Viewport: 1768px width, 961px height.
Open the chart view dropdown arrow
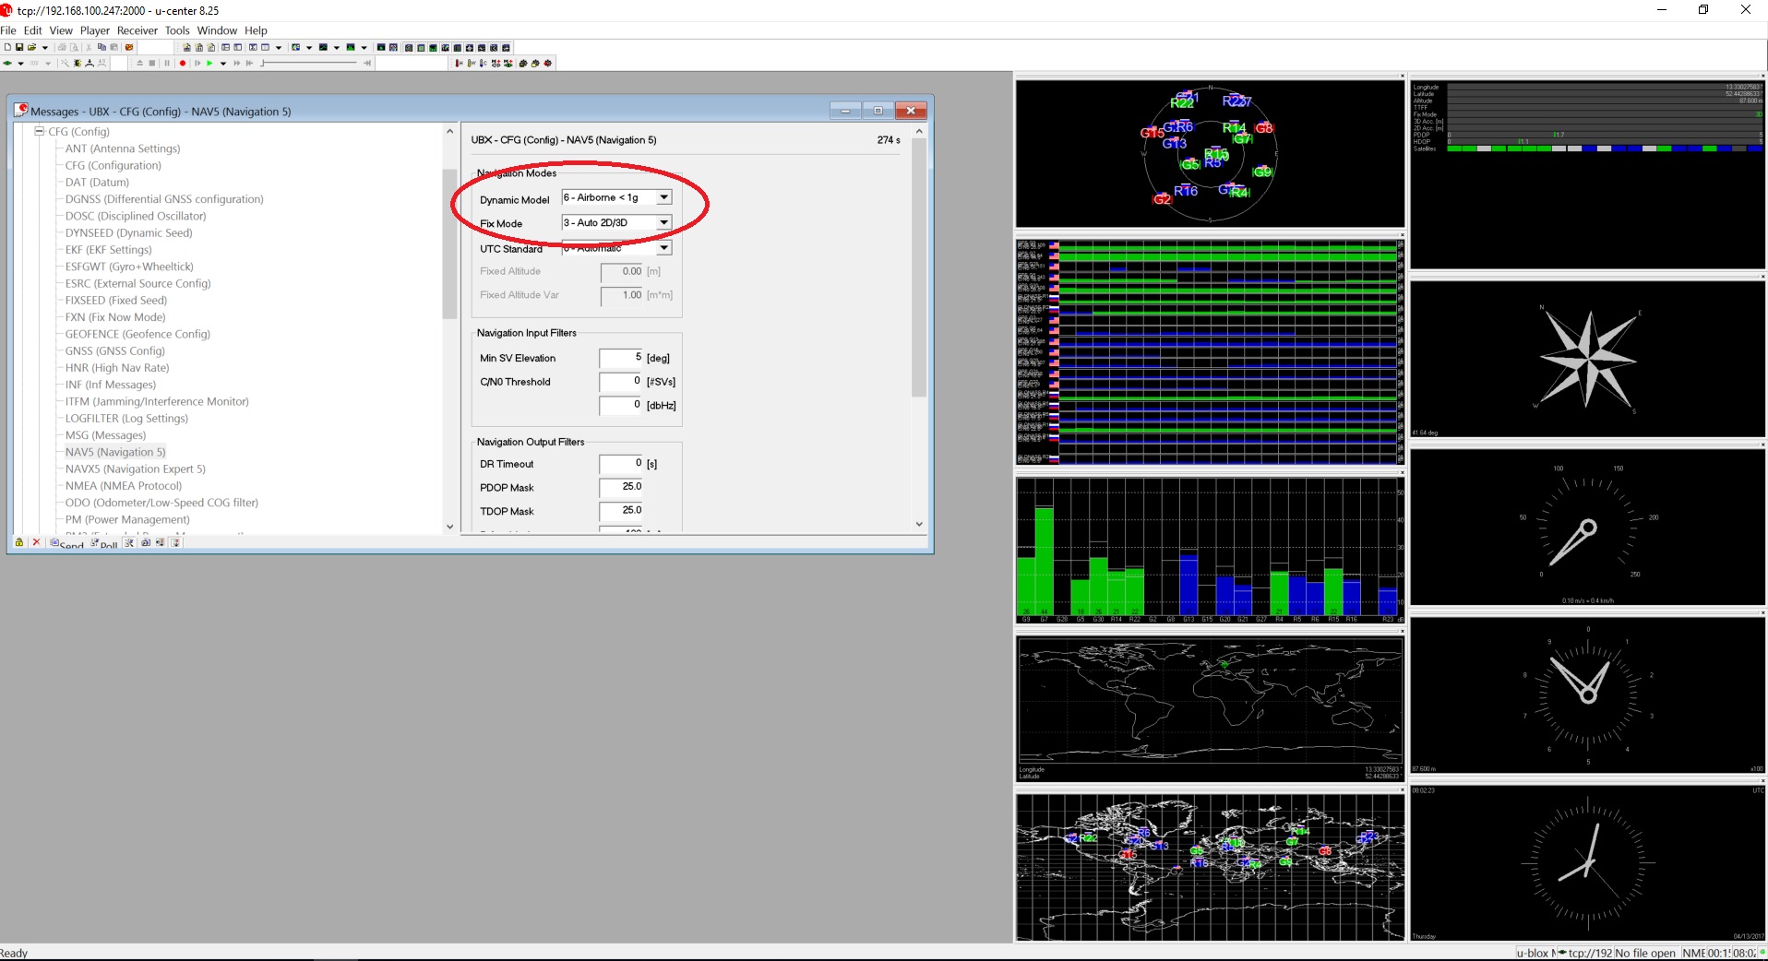coord(337,47)
